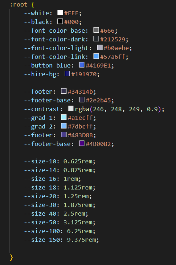176x265 pixels.
Task: Click the #483D8B footer color swatch
Action: (x=64, y=135)
